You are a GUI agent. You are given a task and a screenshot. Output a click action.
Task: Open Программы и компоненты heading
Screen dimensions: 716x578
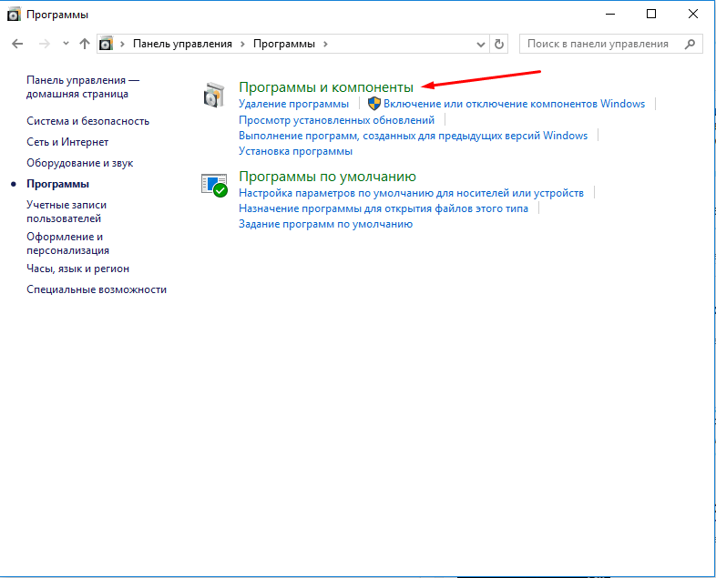(x=326, y=87)
